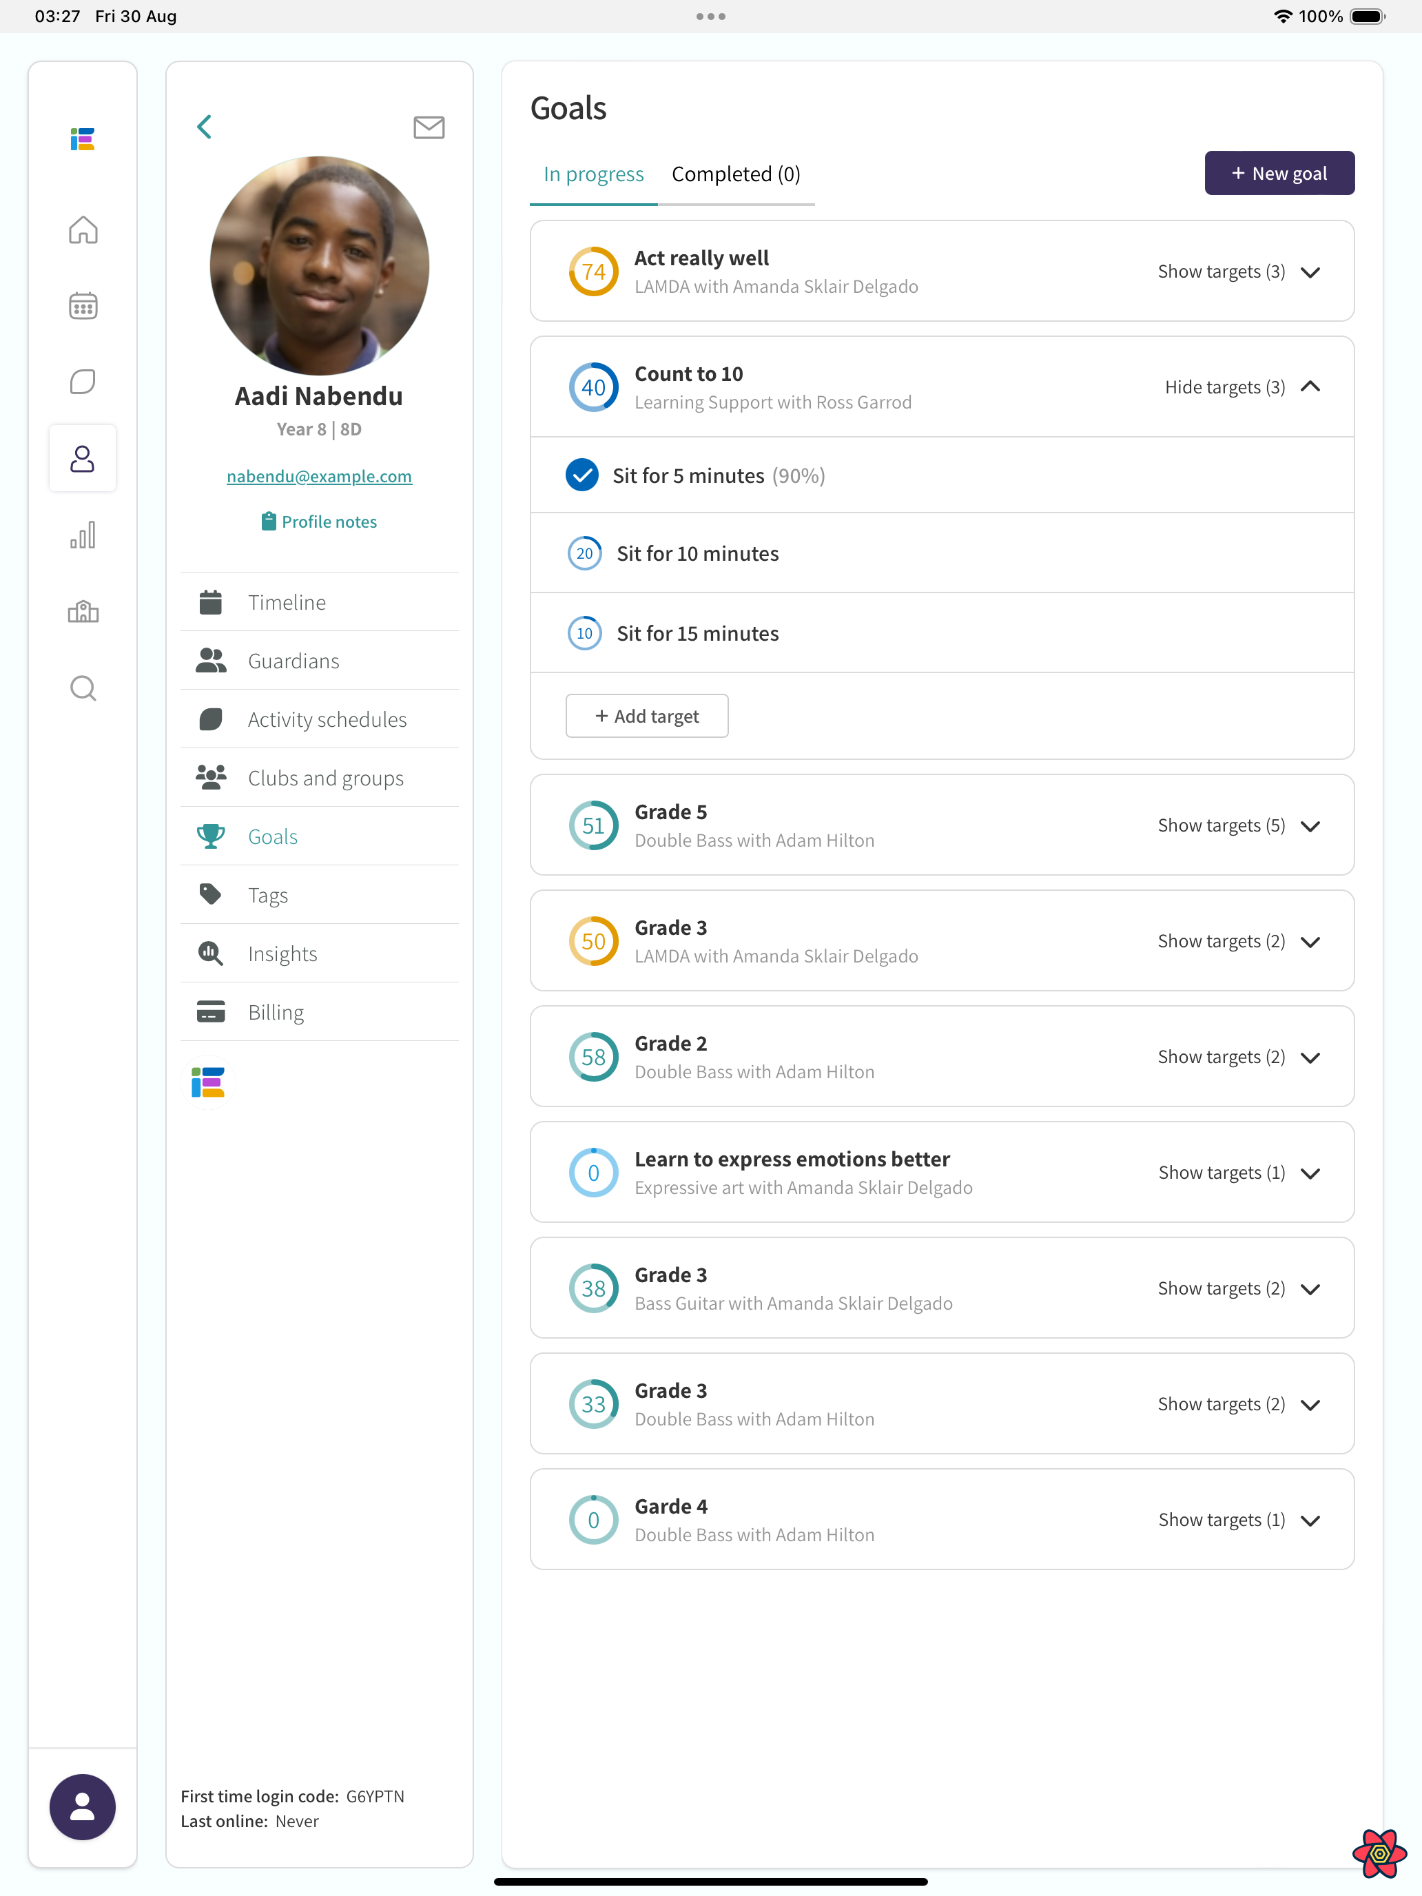Click the Grade 5 goal title
This screenshot has width=1422, height=1896.
(670, 812)
